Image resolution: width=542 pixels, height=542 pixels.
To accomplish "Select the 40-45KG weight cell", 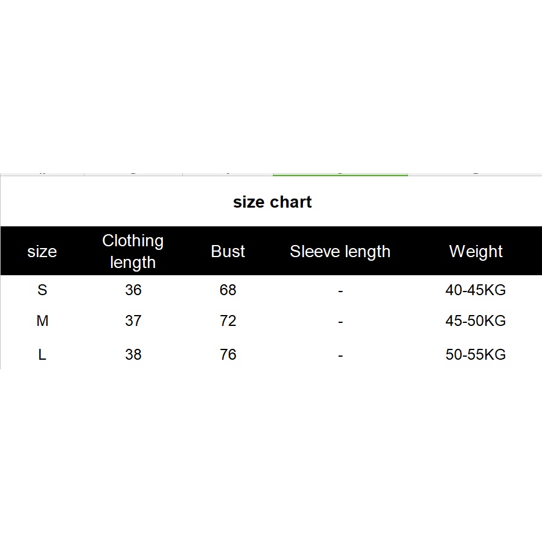I will tap(476, 290).
